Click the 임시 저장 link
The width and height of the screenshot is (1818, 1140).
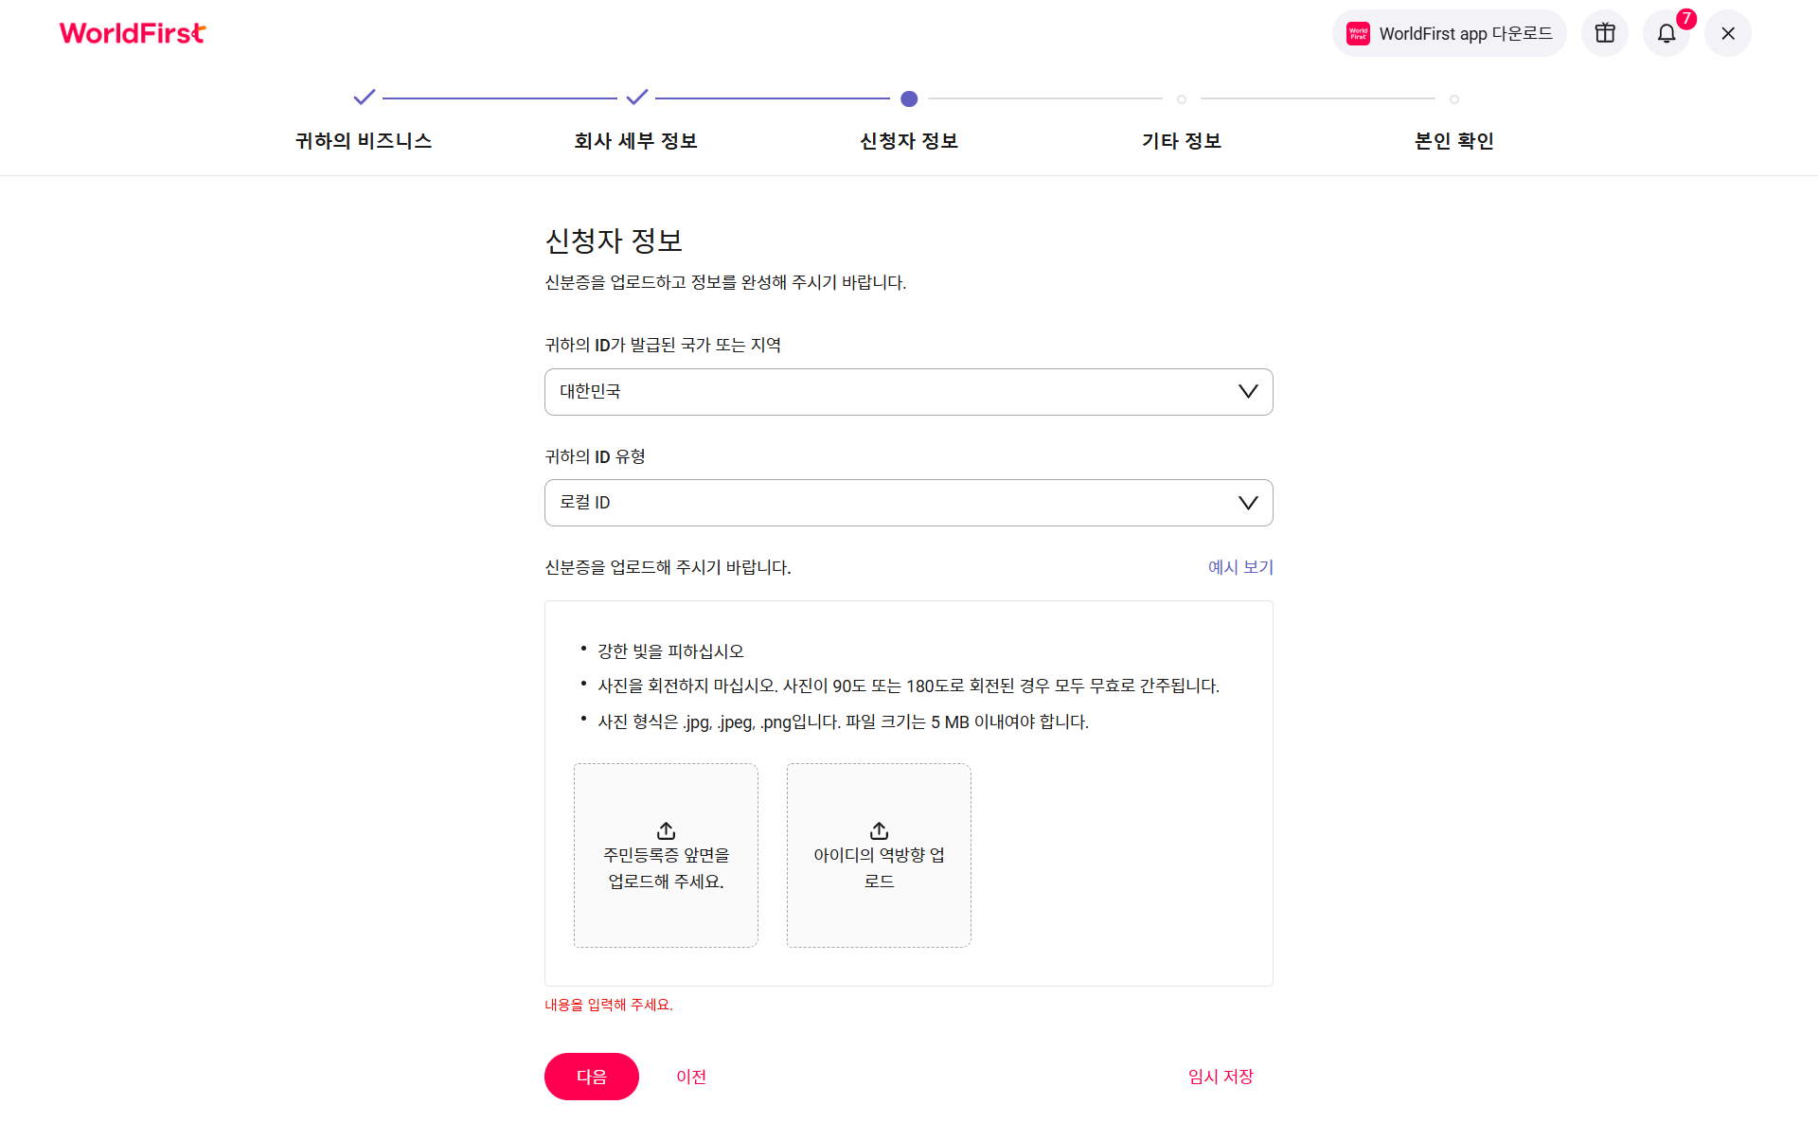point(1221,1077)
